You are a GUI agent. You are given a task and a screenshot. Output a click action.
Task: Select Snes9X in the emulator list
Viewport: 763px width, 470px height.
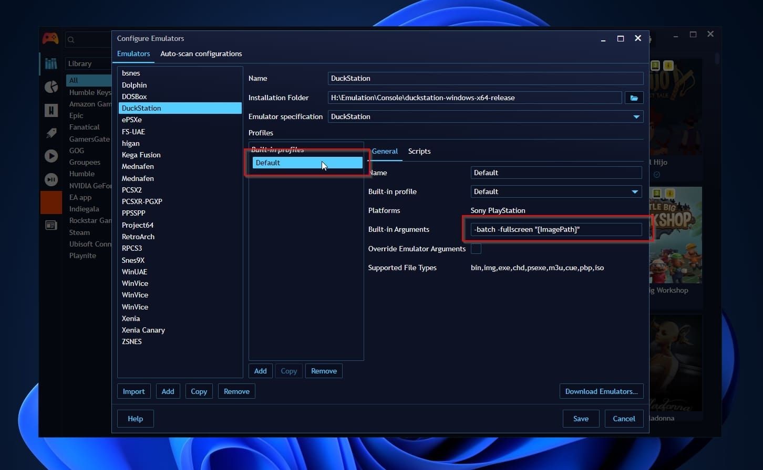[180, 260]
